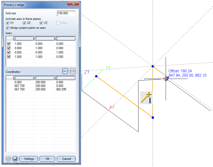The width and height of the screenshot is (213, 167).
Task: Select the blue point near the Z1 label
Action: pos(96,76)
